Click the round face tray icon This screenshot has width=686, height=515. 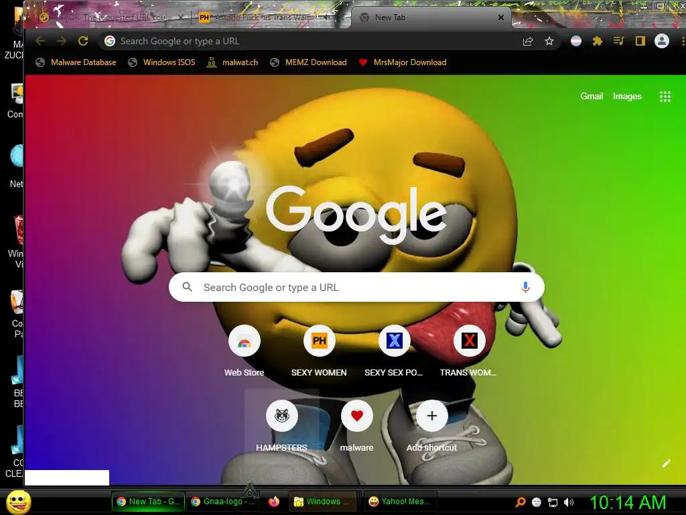click(537, 503)
